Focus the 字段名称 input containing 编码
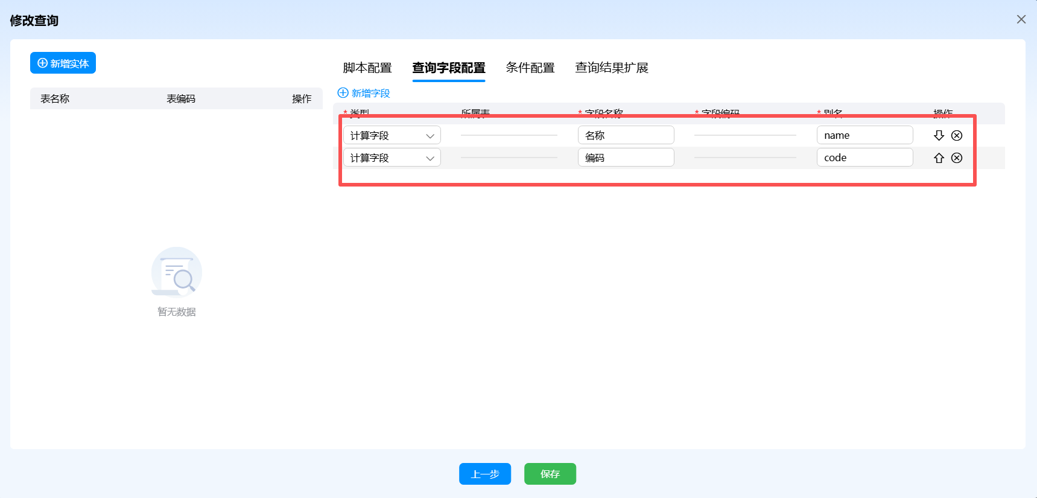This screenshot has height=498, width=1037. click(x=626, y=158)
